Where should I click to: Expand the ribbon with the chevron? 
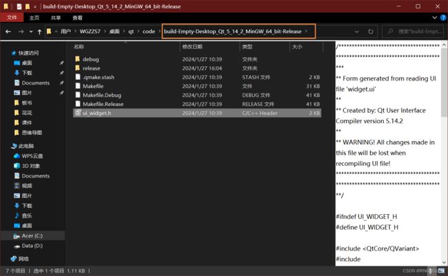click(x=435, y=18)
